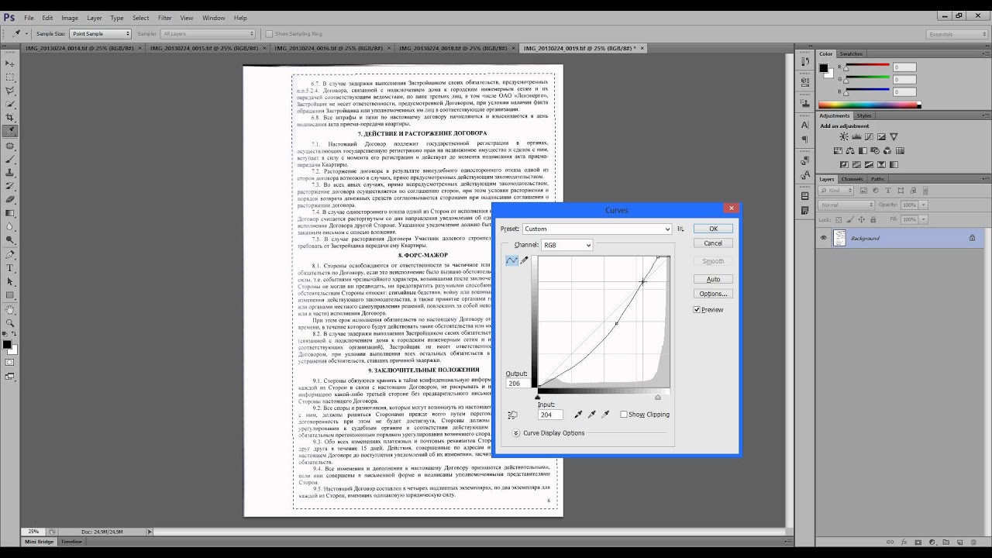This screenshot has height=558, width=992.
Task: Select the Crop tool in the toolbar
Action: [x=10, y=117]
